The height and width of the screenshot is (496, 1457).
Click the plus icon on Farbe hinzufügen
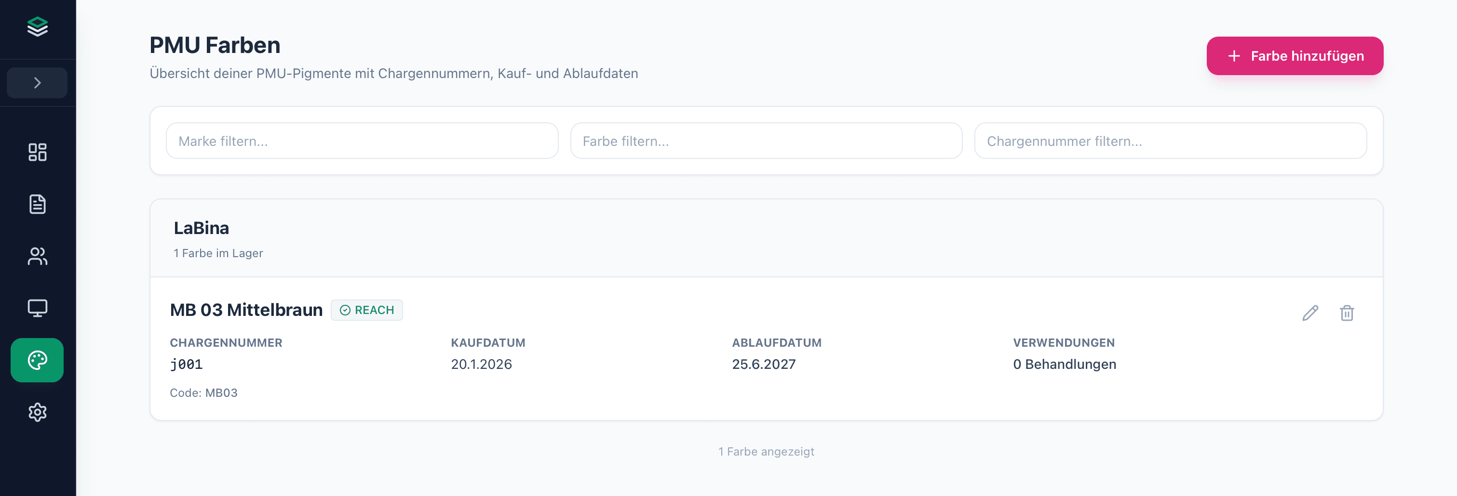[x=1234, y=56]
